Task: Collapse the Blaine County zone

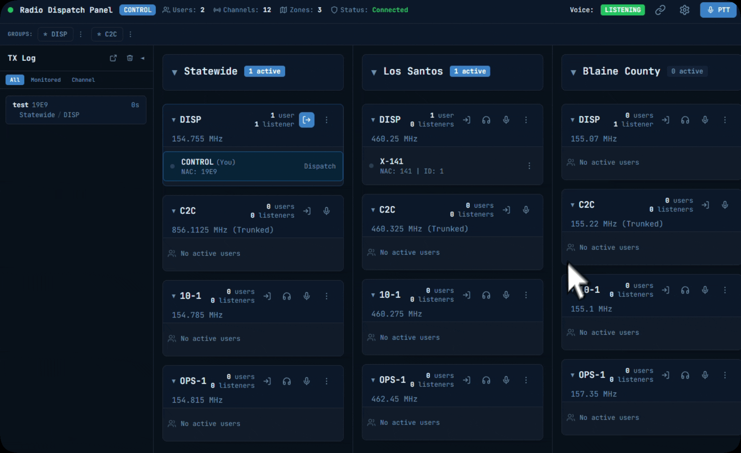Action: tap(573, 72)
